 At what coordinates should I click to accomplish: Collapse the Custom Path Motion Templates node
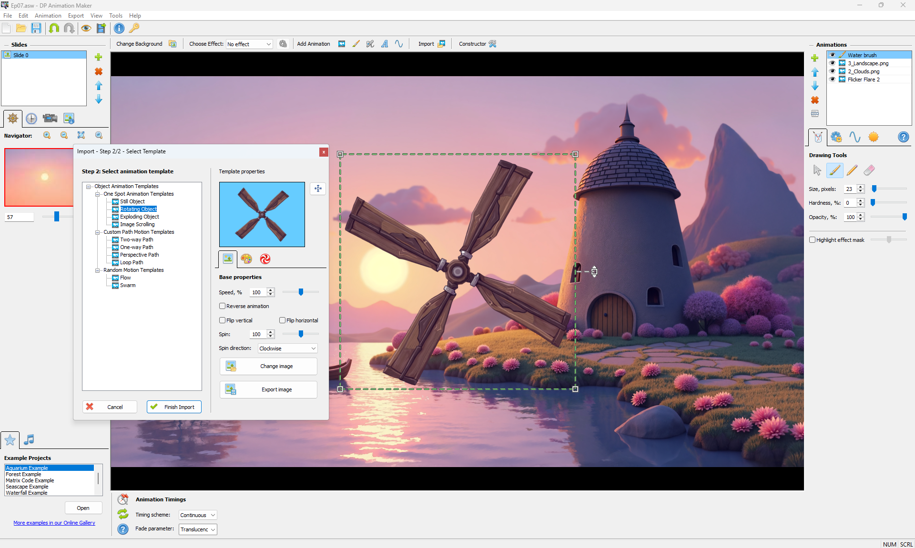(97, 232)
